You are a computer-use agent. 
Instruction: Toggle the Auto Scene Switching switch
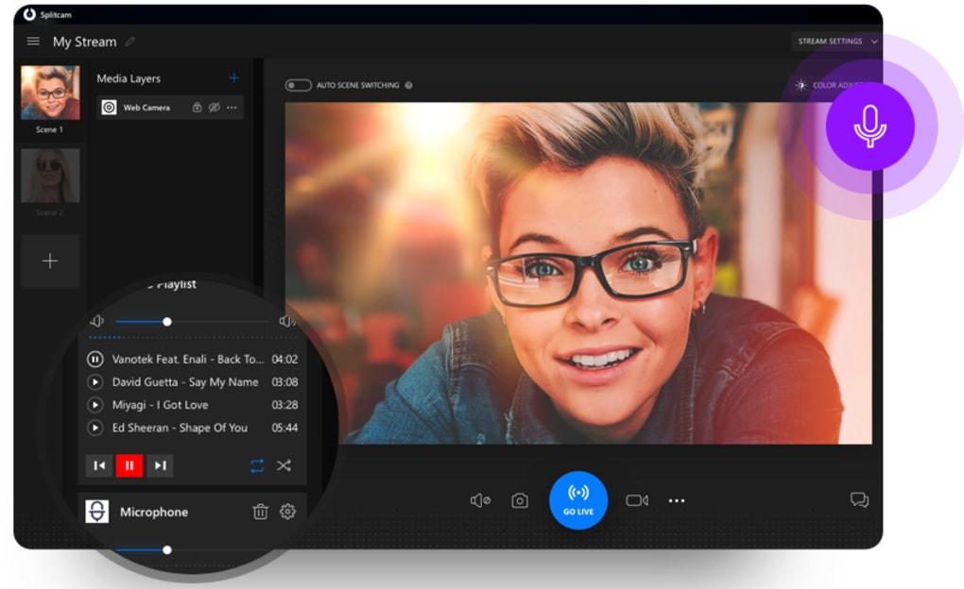(299, 86)
